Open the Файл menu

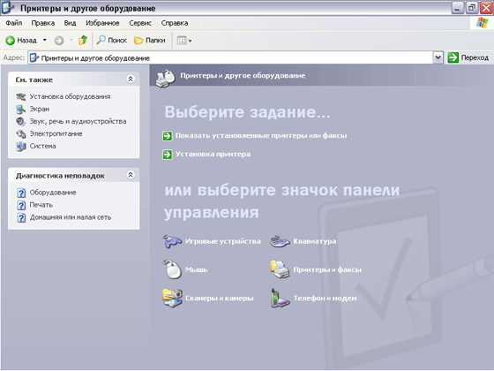point(14,23)
